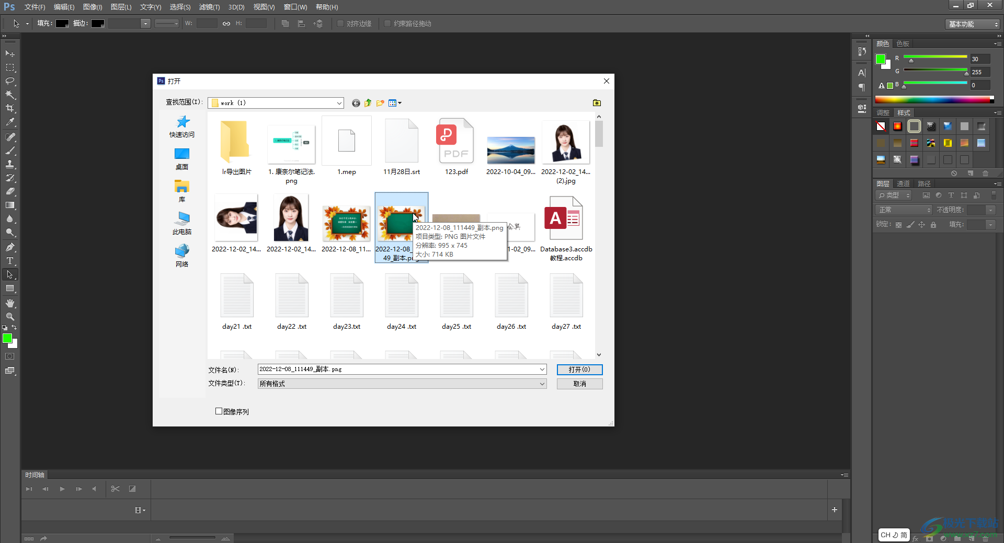This screenshot has height=543, width=1004.
Task: Select the lr导出图片 folder
Action: 237,148
